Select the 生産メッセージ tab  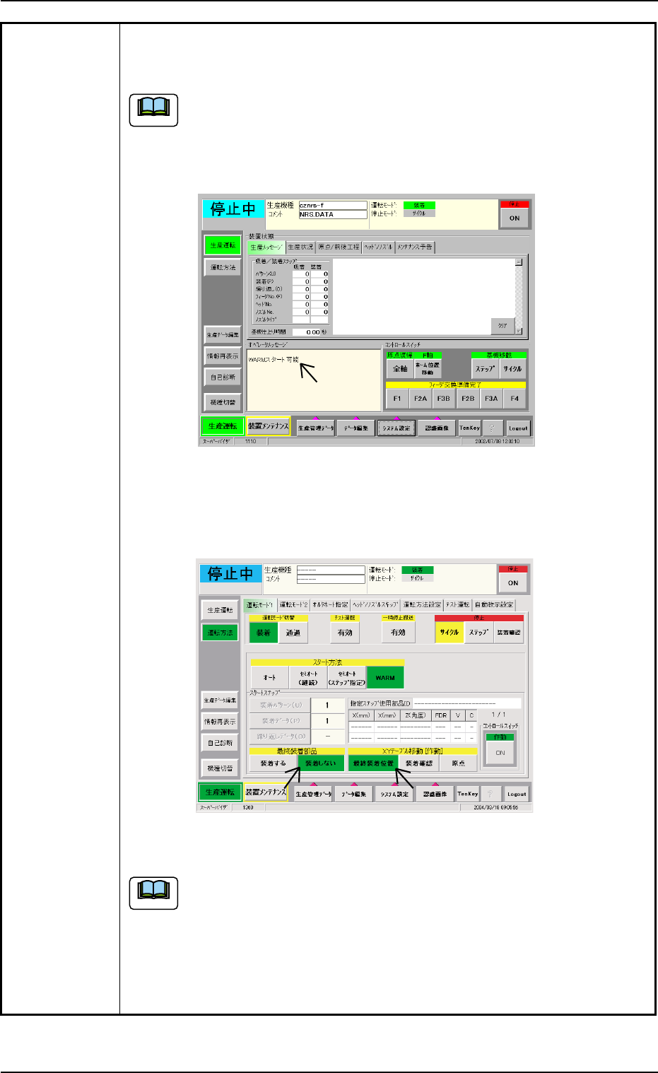266,247
